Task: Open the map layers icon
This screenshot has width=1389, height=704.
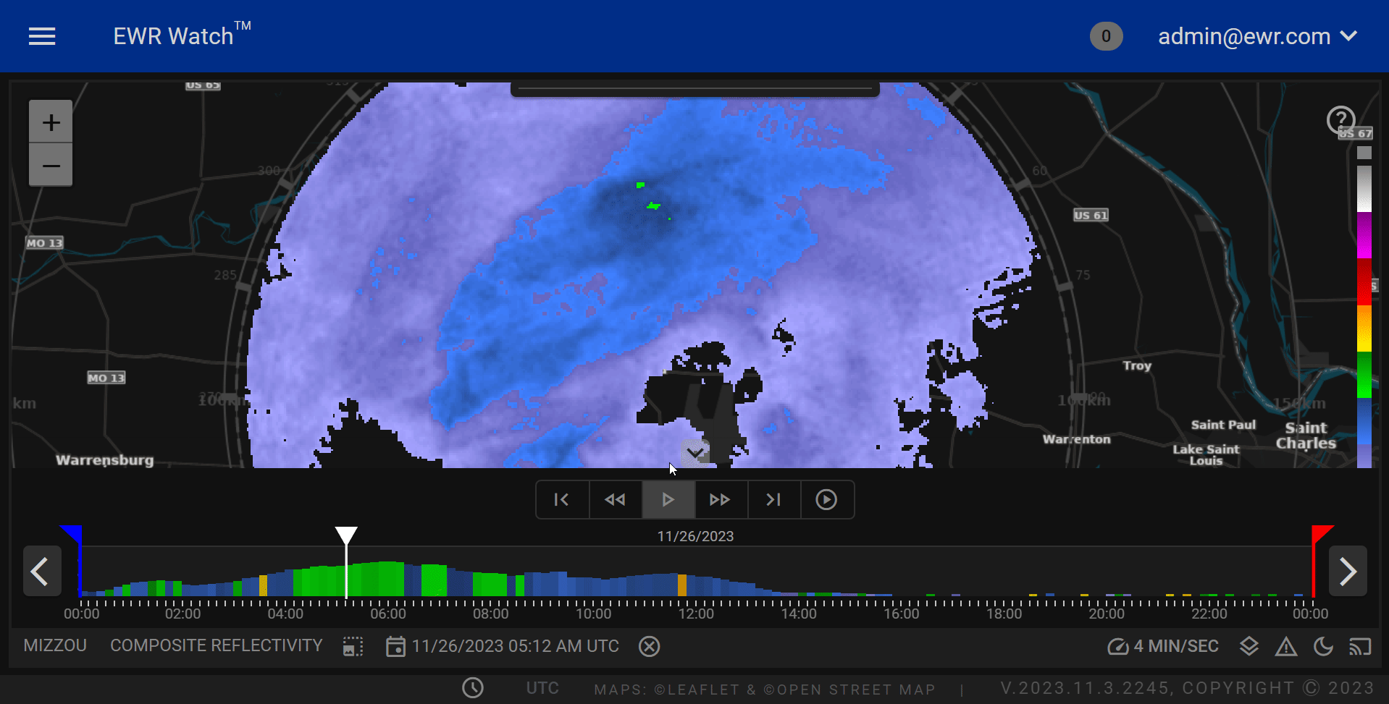Action: (1249, 646)
